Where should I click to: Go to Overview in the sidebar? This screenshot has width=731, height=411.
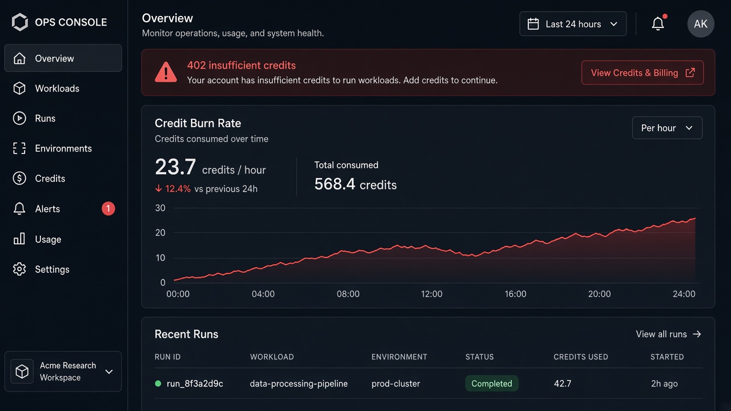[x=63, y=58]
